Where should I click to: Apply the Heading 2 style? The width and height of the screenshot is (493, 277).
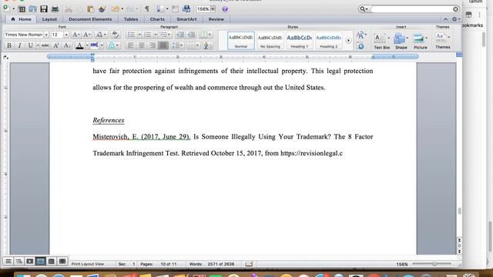click(329, 40)
